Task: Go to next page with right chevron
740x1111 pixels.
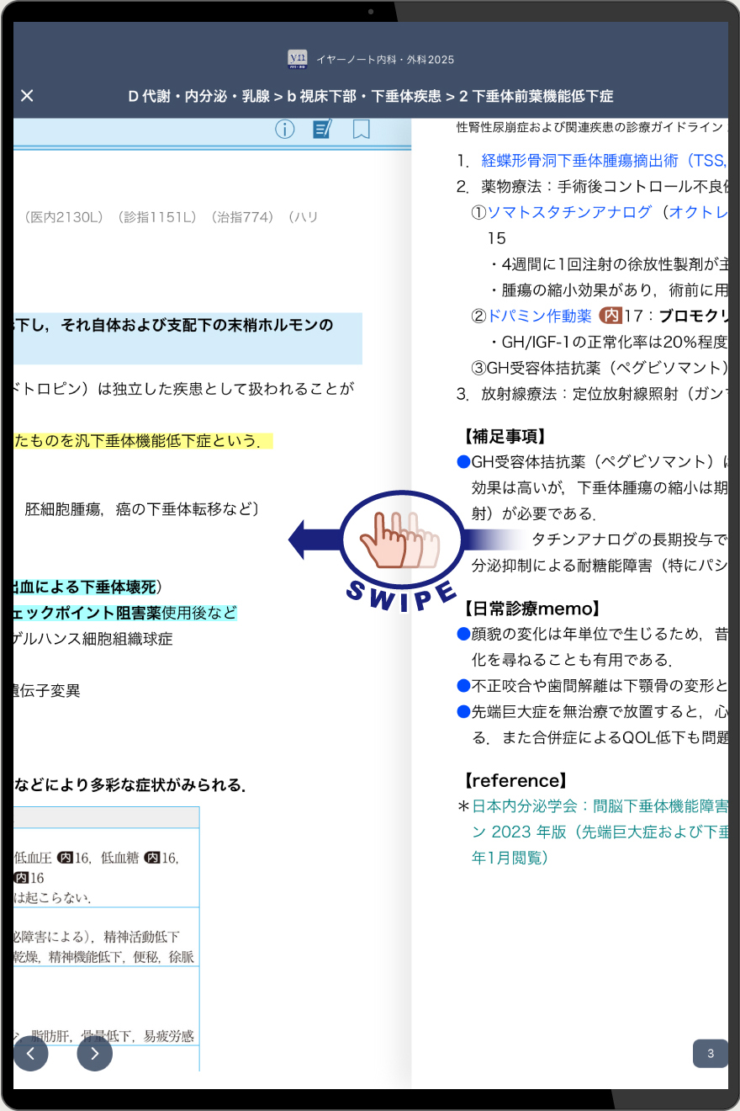Action: (x=94, y=1053)
